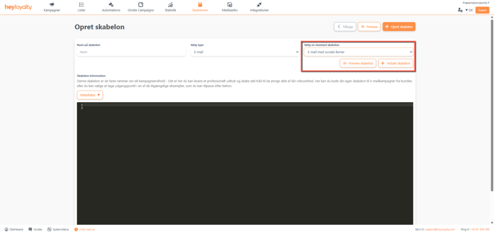Open the DK language selector
Image resolution: width=494 pixels, height=234 pixels.
click(469, 10)
